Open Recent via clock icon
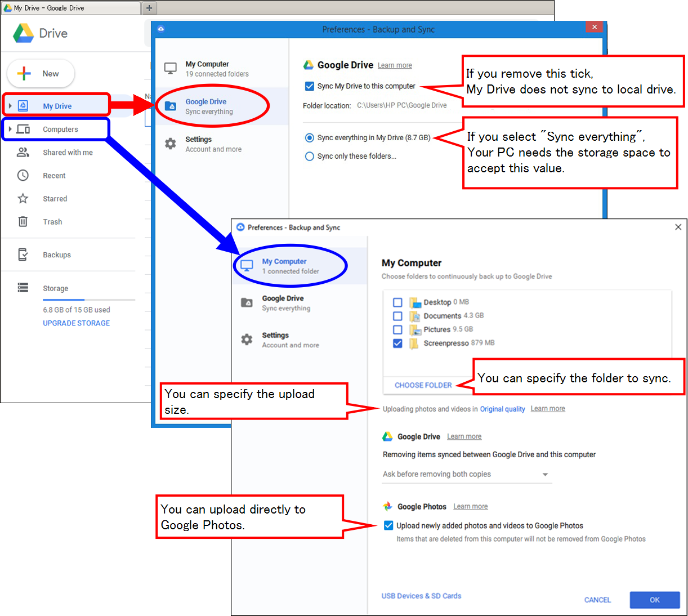Image resolution: width=688 pixels, height=616 pixels. pyautogui.click(x=23, y=175)
